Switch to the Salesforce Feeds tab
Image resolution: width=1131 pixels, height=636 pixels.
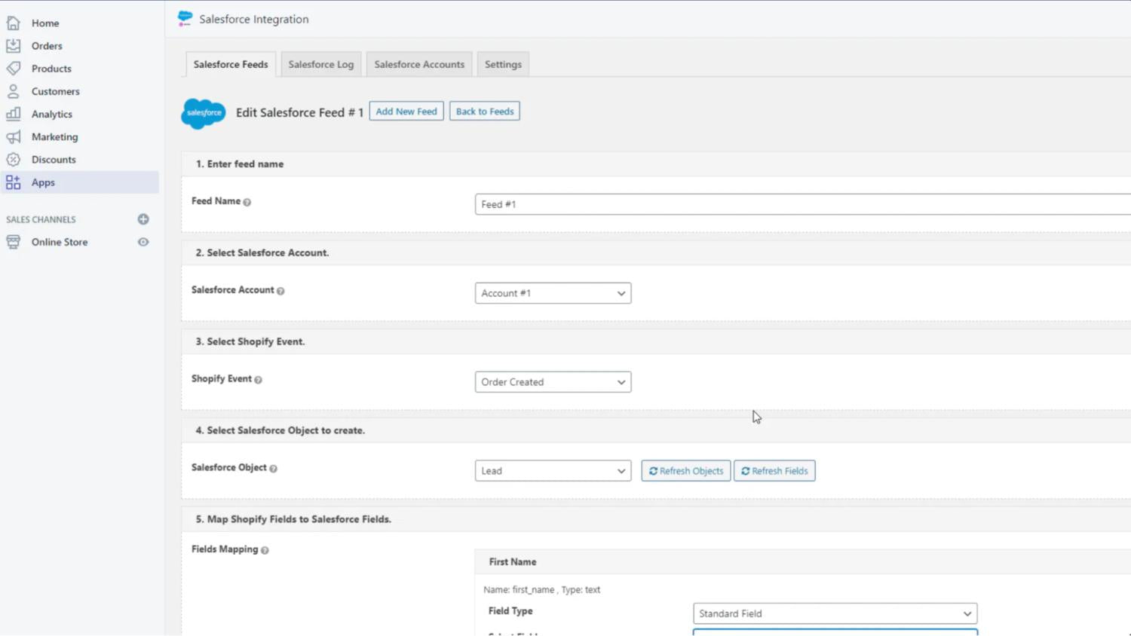pyautogui.click(x=231, y=64)
